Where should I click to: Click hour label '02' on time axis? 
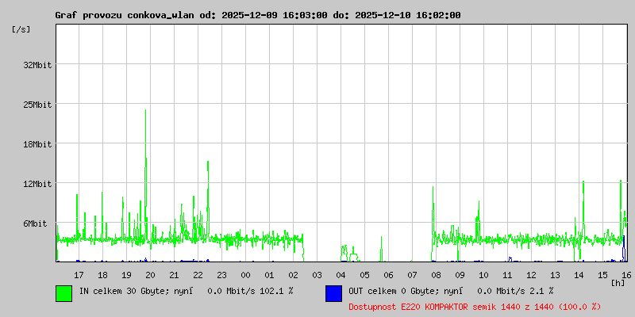point(293,275)
